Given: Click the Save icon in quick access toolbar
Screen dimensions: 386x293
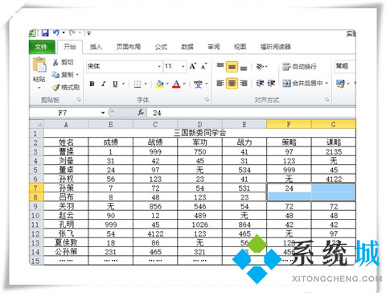Looking at the screenshot, I should point(45,33).
